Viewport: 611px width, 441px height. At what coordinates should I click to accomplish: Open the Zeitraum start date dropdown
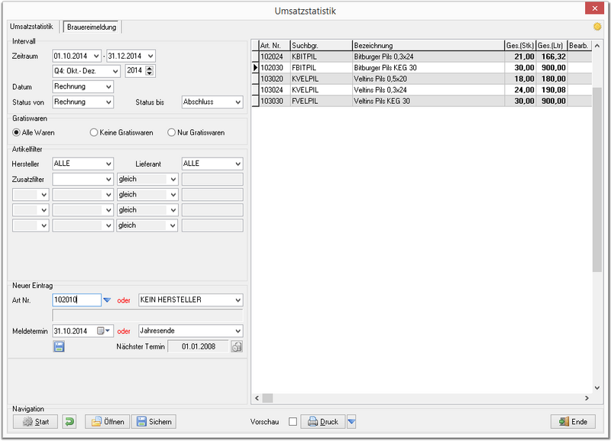96,56
